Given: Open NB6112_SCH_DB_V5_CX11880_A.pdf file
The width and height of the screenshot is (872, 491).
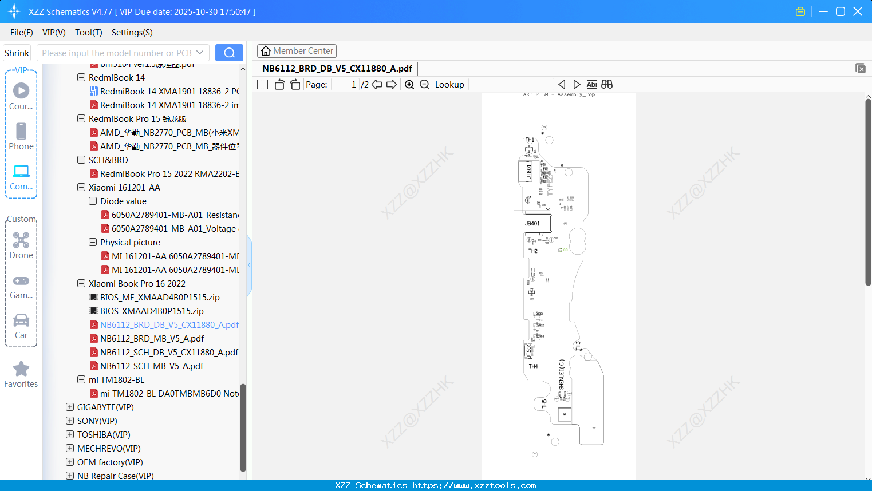Looking at the screenshot, I should pos(169,352).
